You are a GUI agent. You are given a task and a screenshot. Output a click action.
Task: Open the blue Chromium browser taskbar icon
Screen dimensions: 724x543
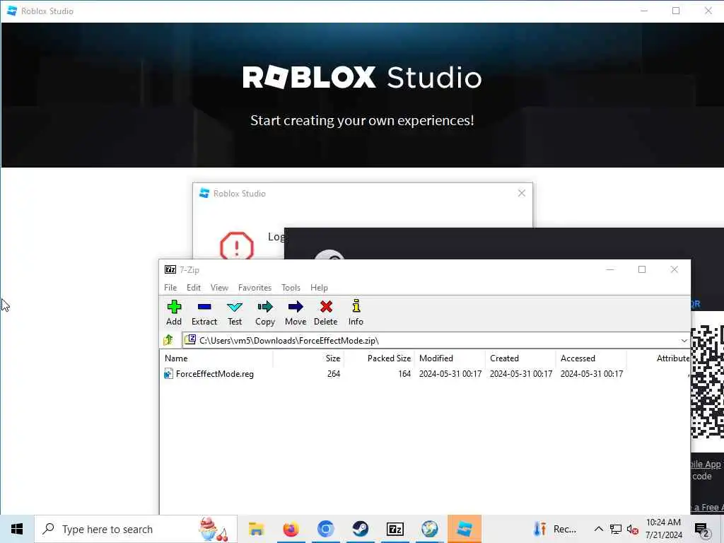pyautogui.click(x=325, y=529)
